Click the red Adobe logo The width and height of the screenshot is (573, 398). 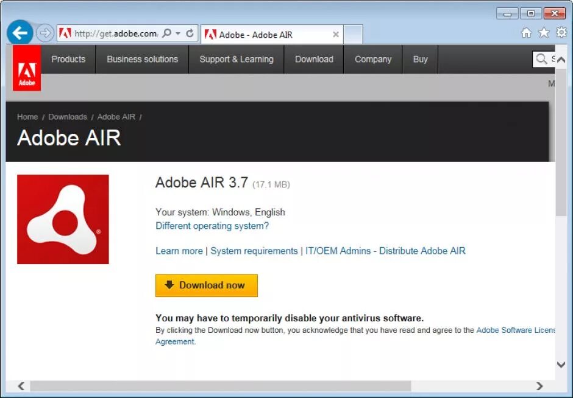[27, 68]
